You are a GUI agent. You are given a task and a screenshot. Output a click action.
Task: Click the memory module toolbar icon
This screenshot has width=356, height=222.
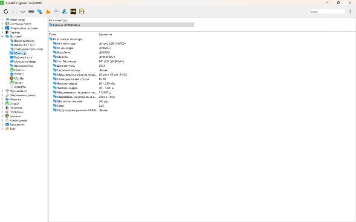click(31, 11)
